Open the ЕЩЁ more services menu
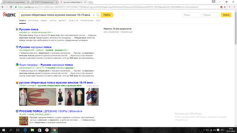Screen dimensions: 237x133 [x=98, y=21]
